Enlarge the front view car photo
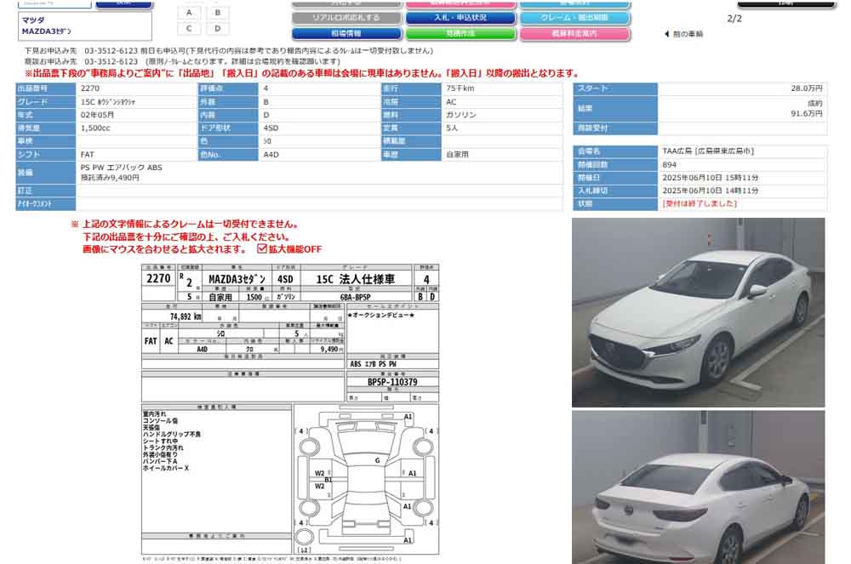Screen dimensions: 851x564 pos(698,312)
